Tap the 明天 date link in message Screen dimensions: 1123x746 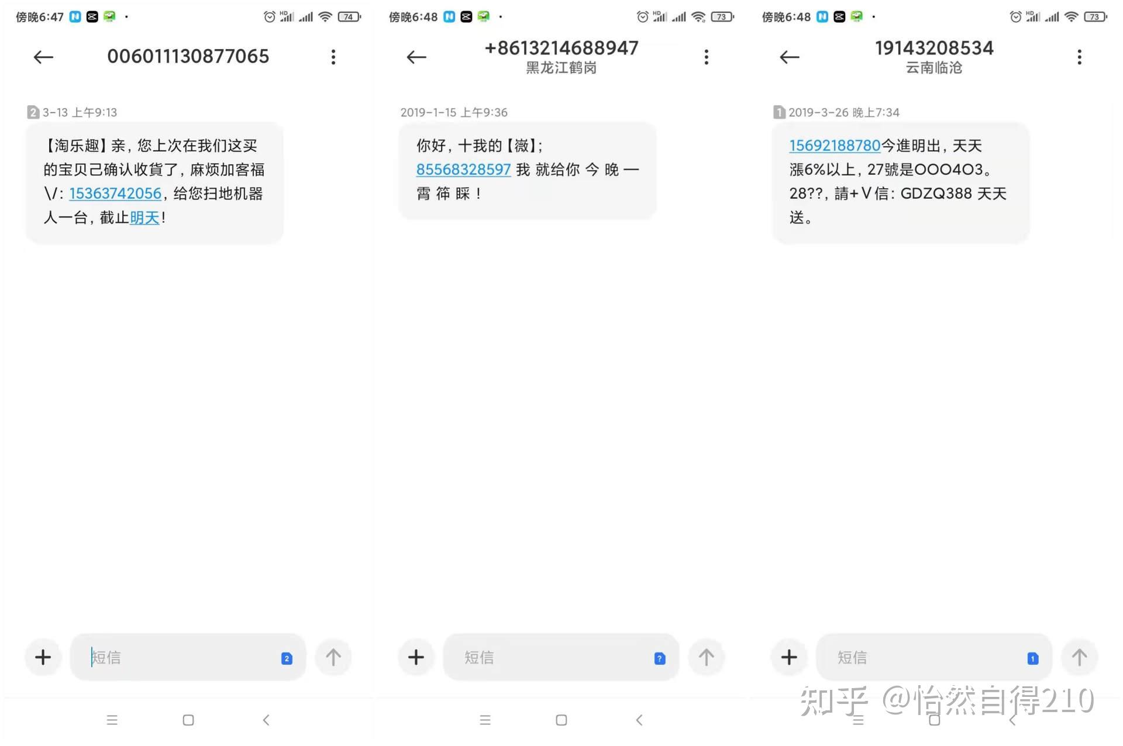144,218
